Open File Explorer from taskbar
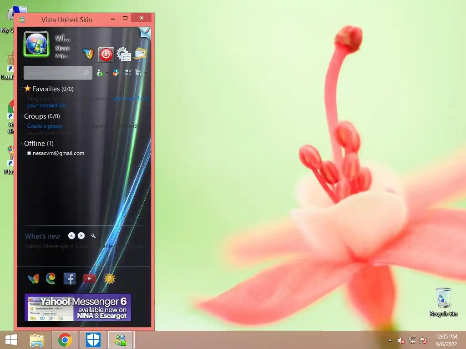The height and width of the screenshot is (349, 466). 37,340
